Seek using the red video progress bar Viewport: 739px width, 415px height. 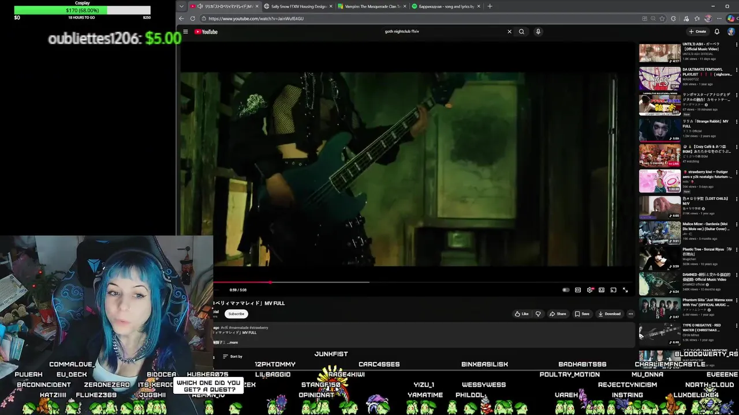pos(241,282)
